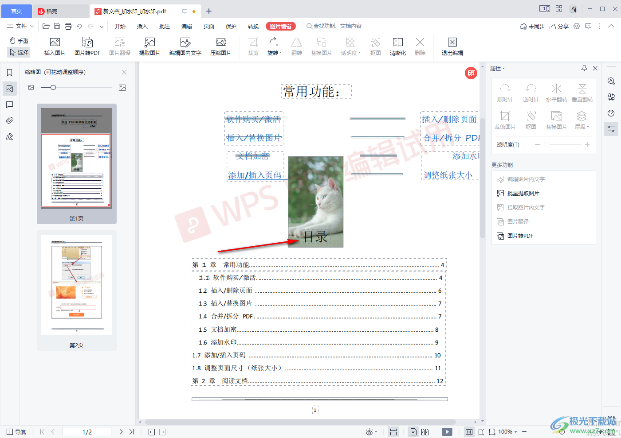621x438 pixels.
Task: Click the search functions box (查找功能)
Action: click(334, 26)
